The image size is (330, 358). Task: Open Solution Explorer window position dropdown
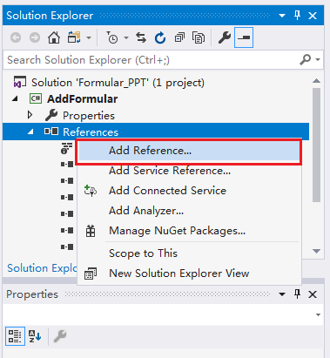point(282,16)
